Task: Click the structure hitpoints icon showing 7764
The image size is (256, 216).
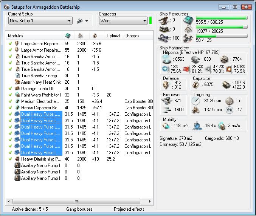Action: [x=224, y=59]
